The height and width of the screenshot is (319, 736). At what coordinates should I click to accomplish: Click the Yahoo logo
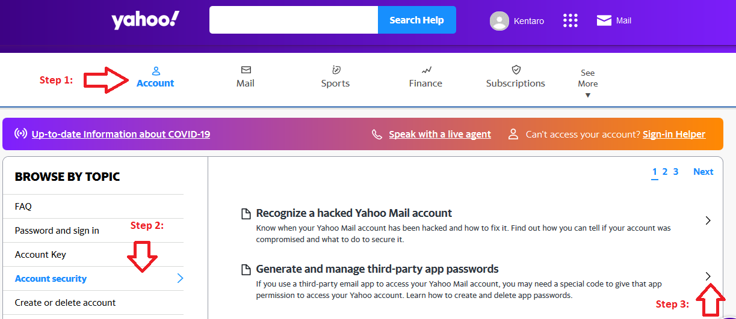pos(145,20)
